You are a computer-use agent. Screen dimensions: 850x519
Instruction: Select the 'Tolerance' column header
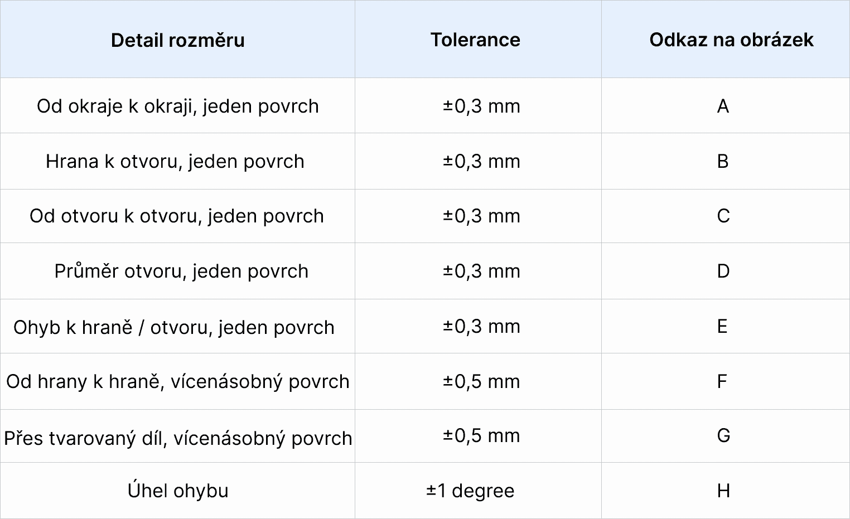pyautogui.click(x=475, y=40)
